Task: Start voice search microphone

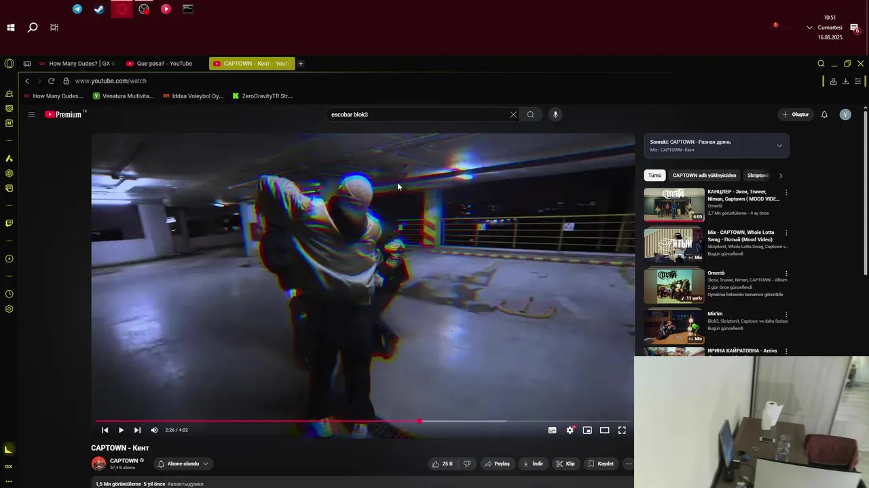Action: (555, 115)
